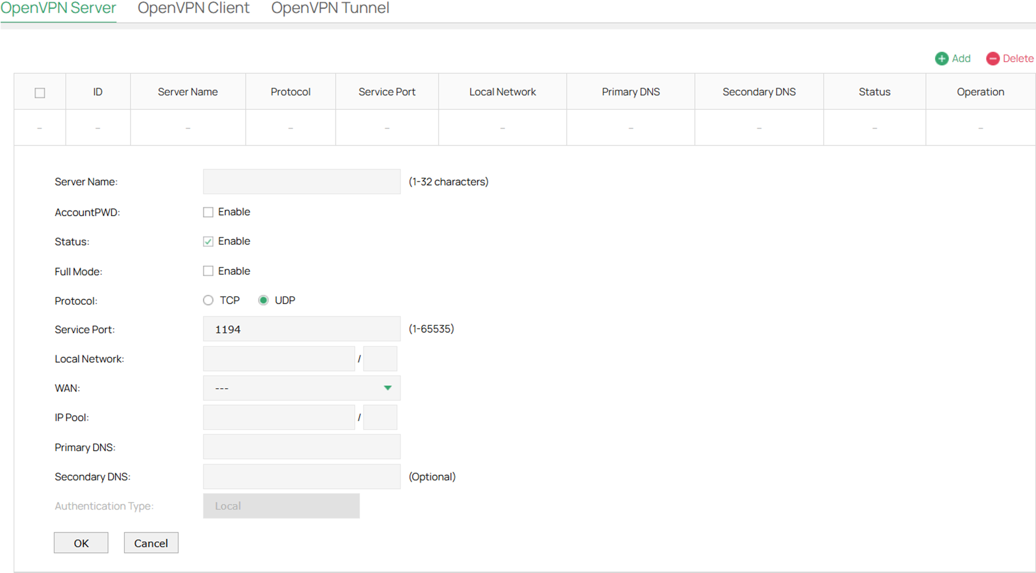Select the OpenVPN Server tab

tap(58, 8)
